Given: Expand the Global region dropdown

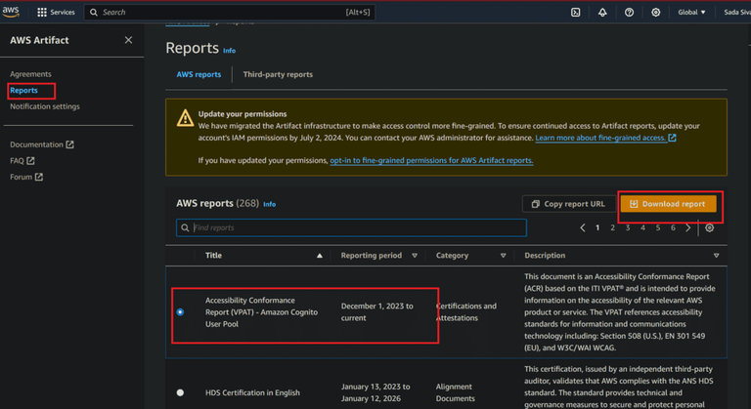Looking at the screenshot, I should coord(691,13).
